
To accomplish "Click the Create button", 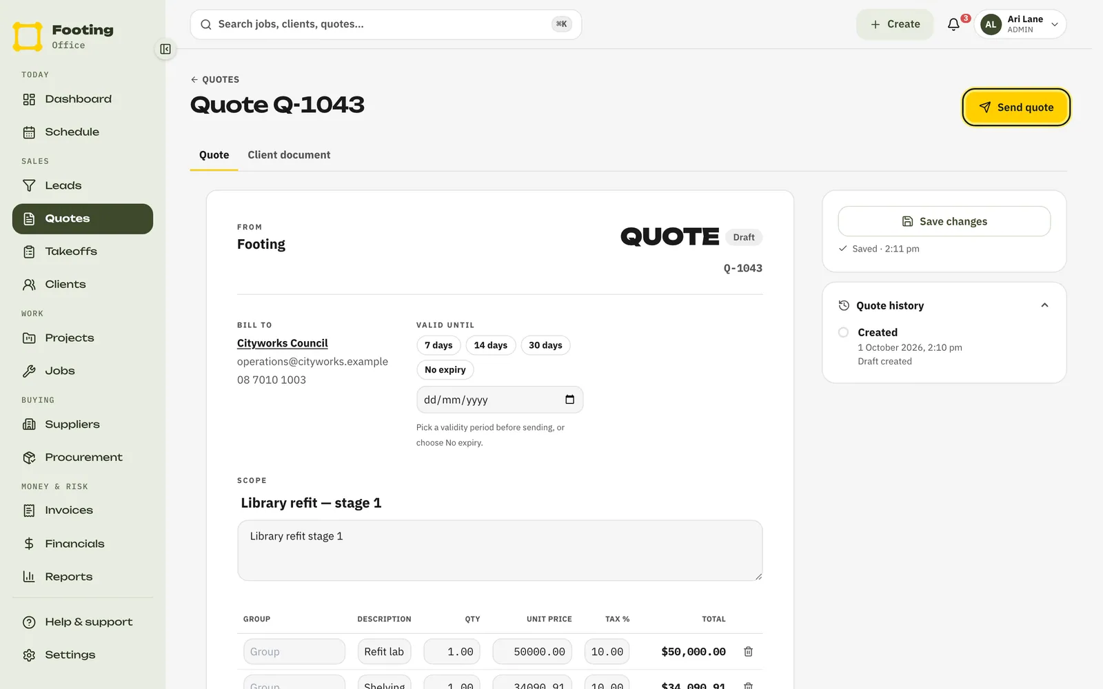I will pyautogui.click(x=895, y=24).
